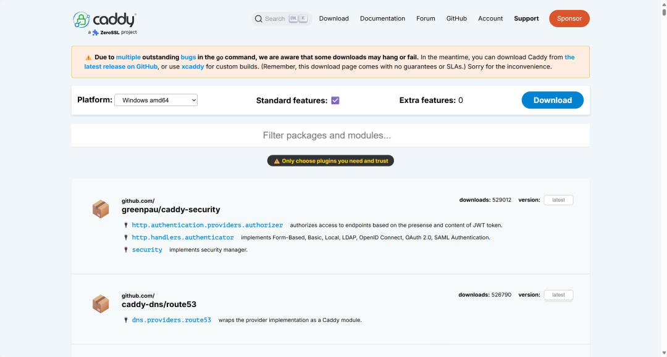Click the Caddy logo in header
This screenshot has width=667, height=357.
105,21
